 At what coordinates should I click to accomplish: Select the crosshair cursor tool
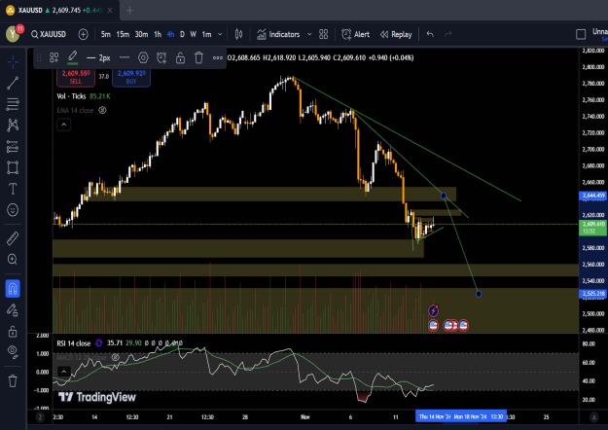tap(13, 61)
